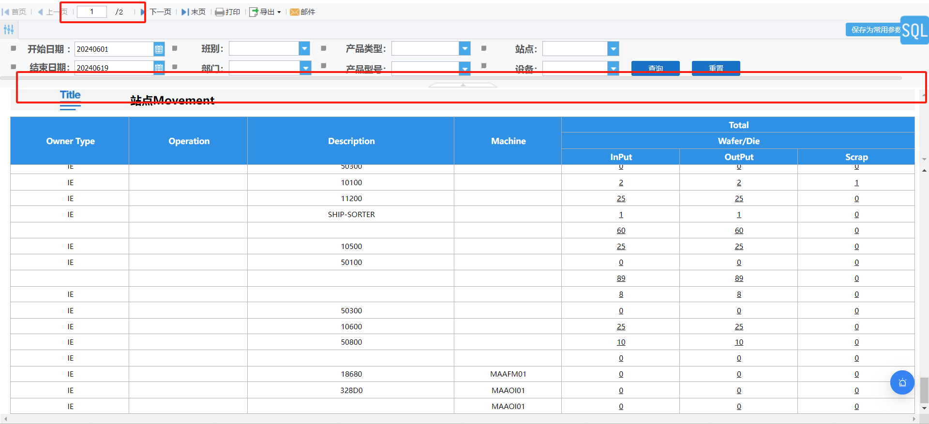Open OutPut link 25 in the 10600 row
Screen dimensions: 929x424
[x=739, y=327]
